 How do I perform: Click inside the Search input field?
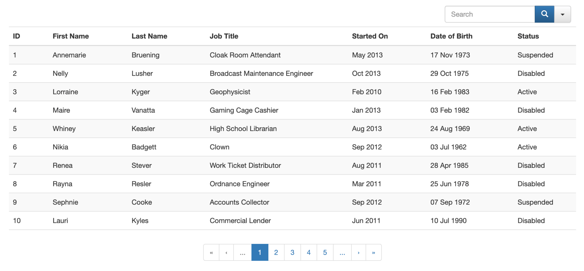(489, 14)
